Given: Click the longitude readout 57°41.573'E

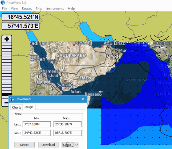Looking at the screenshot, I should pyautogui.click(x=21, y=26).
